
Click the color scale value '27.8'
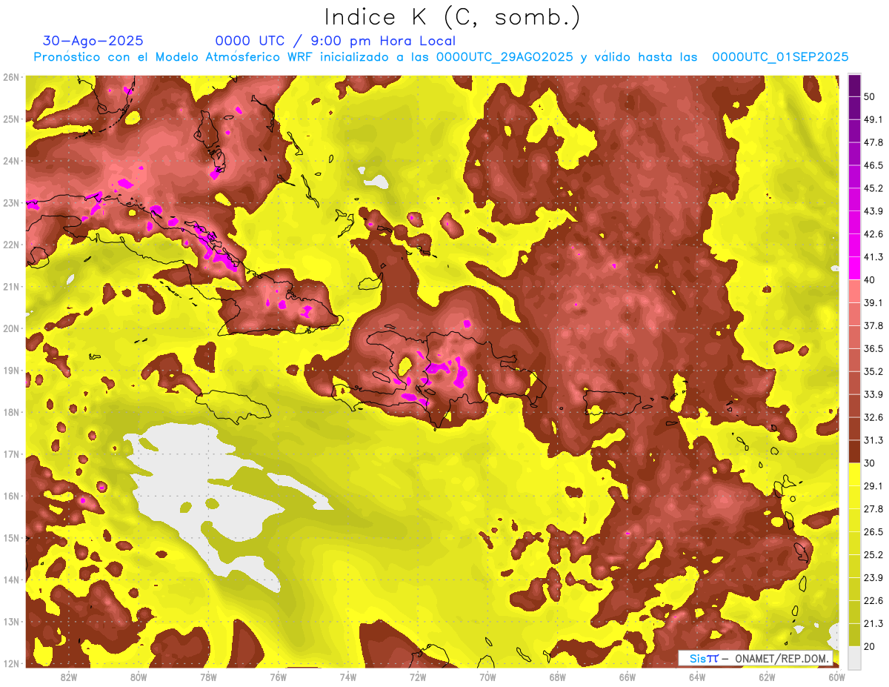tap(873, 508)
